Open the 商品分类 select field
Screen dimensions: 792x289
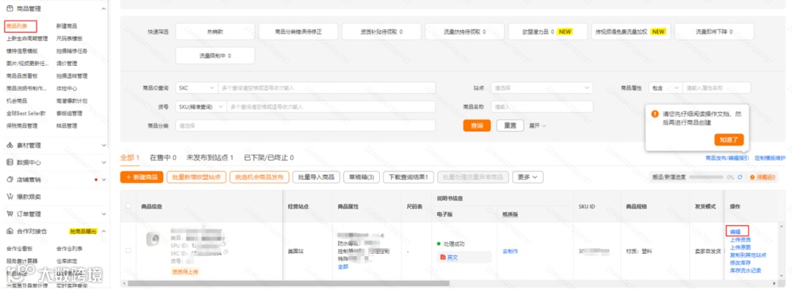[305, 126]
